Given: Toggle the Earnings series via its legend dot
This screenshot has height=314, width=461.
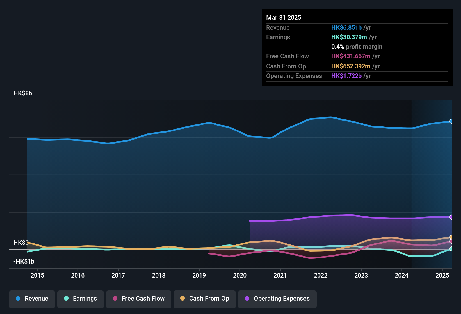Looking at the screenshot, I should pos(66,299).
